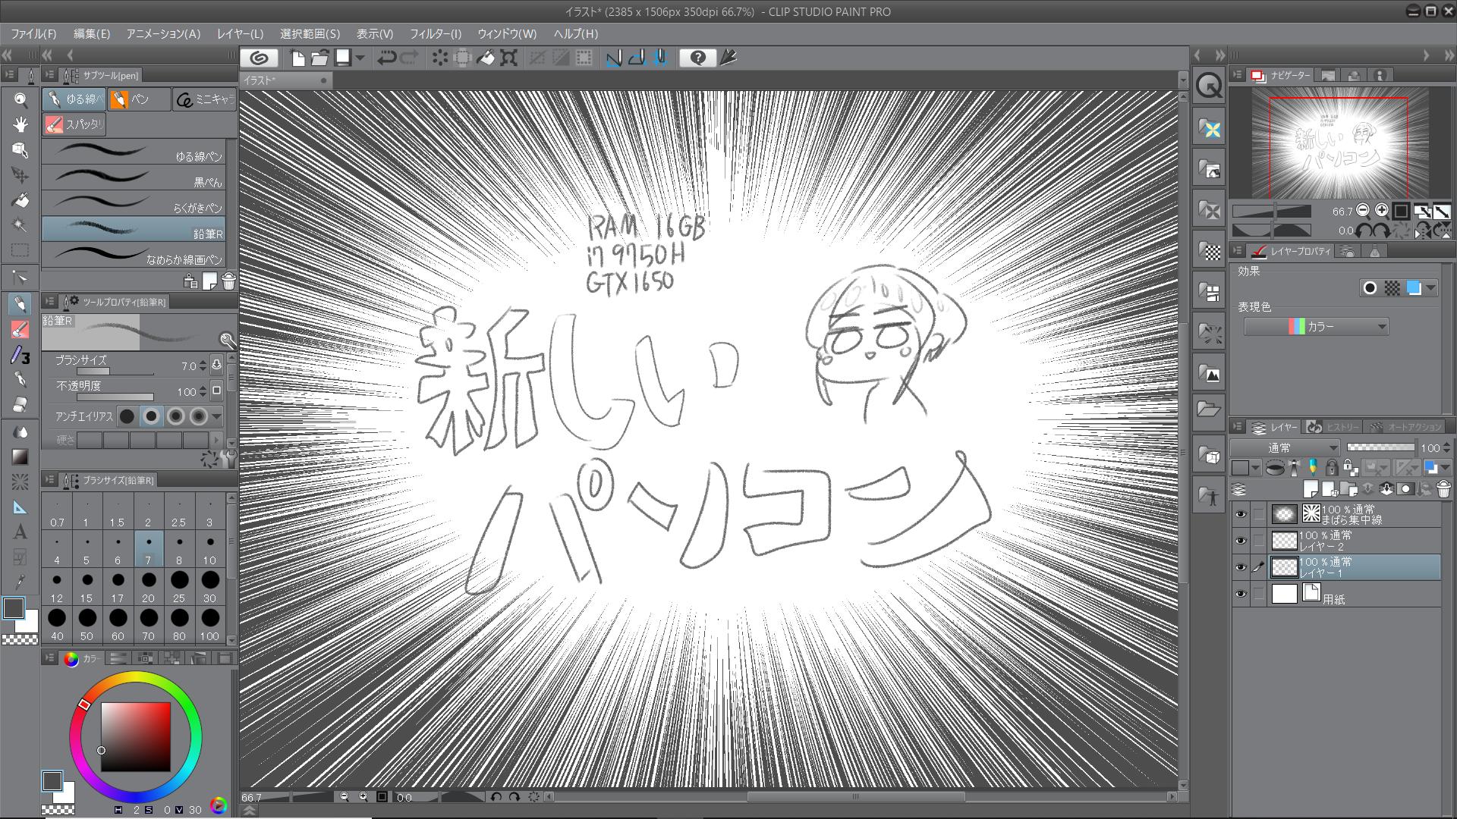Select the gradient tool
Image resolution: width=1457 pixels, height=819 pixels.
pyautogui.click(x=20, y=457)
